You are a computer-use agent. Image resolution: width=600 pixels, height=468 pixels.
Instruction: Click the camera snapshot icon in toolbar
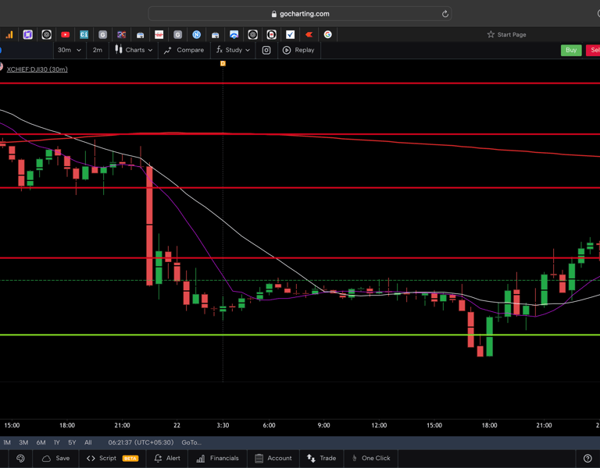(x=266, y=50)
